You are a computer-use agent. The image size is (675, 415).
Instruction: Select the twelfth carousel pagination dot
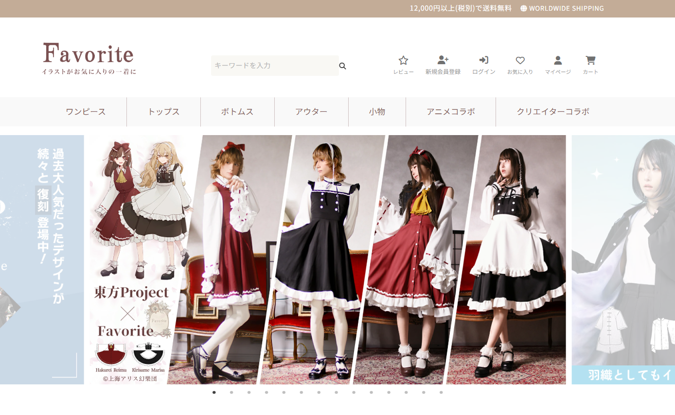pyautogui.click(x=407, y=392)
